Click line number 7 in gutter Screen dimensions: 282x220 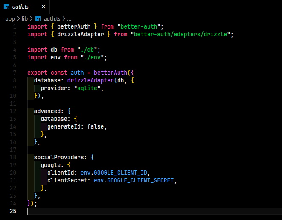[x=15, y=73]
